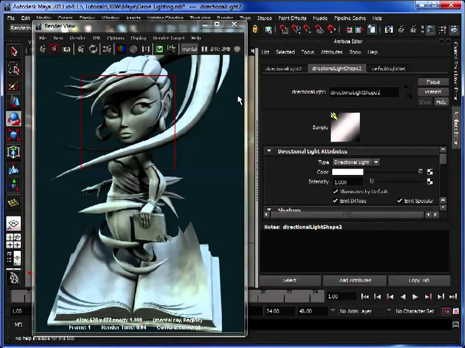This screenshot has height=348, width=465.
Task: Click the Copy Tab button
Action: (419, 280)
